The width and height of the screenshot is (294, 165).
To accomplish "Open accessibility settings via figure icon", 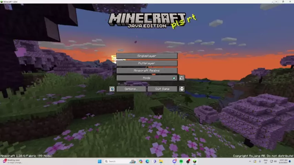I will [x=181, y=89].
